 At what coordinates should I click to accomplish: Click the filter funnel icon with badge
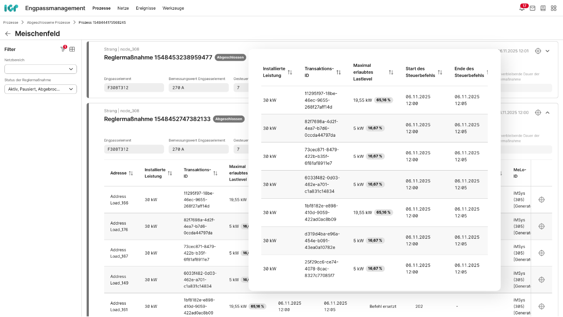tap(63, 49)
